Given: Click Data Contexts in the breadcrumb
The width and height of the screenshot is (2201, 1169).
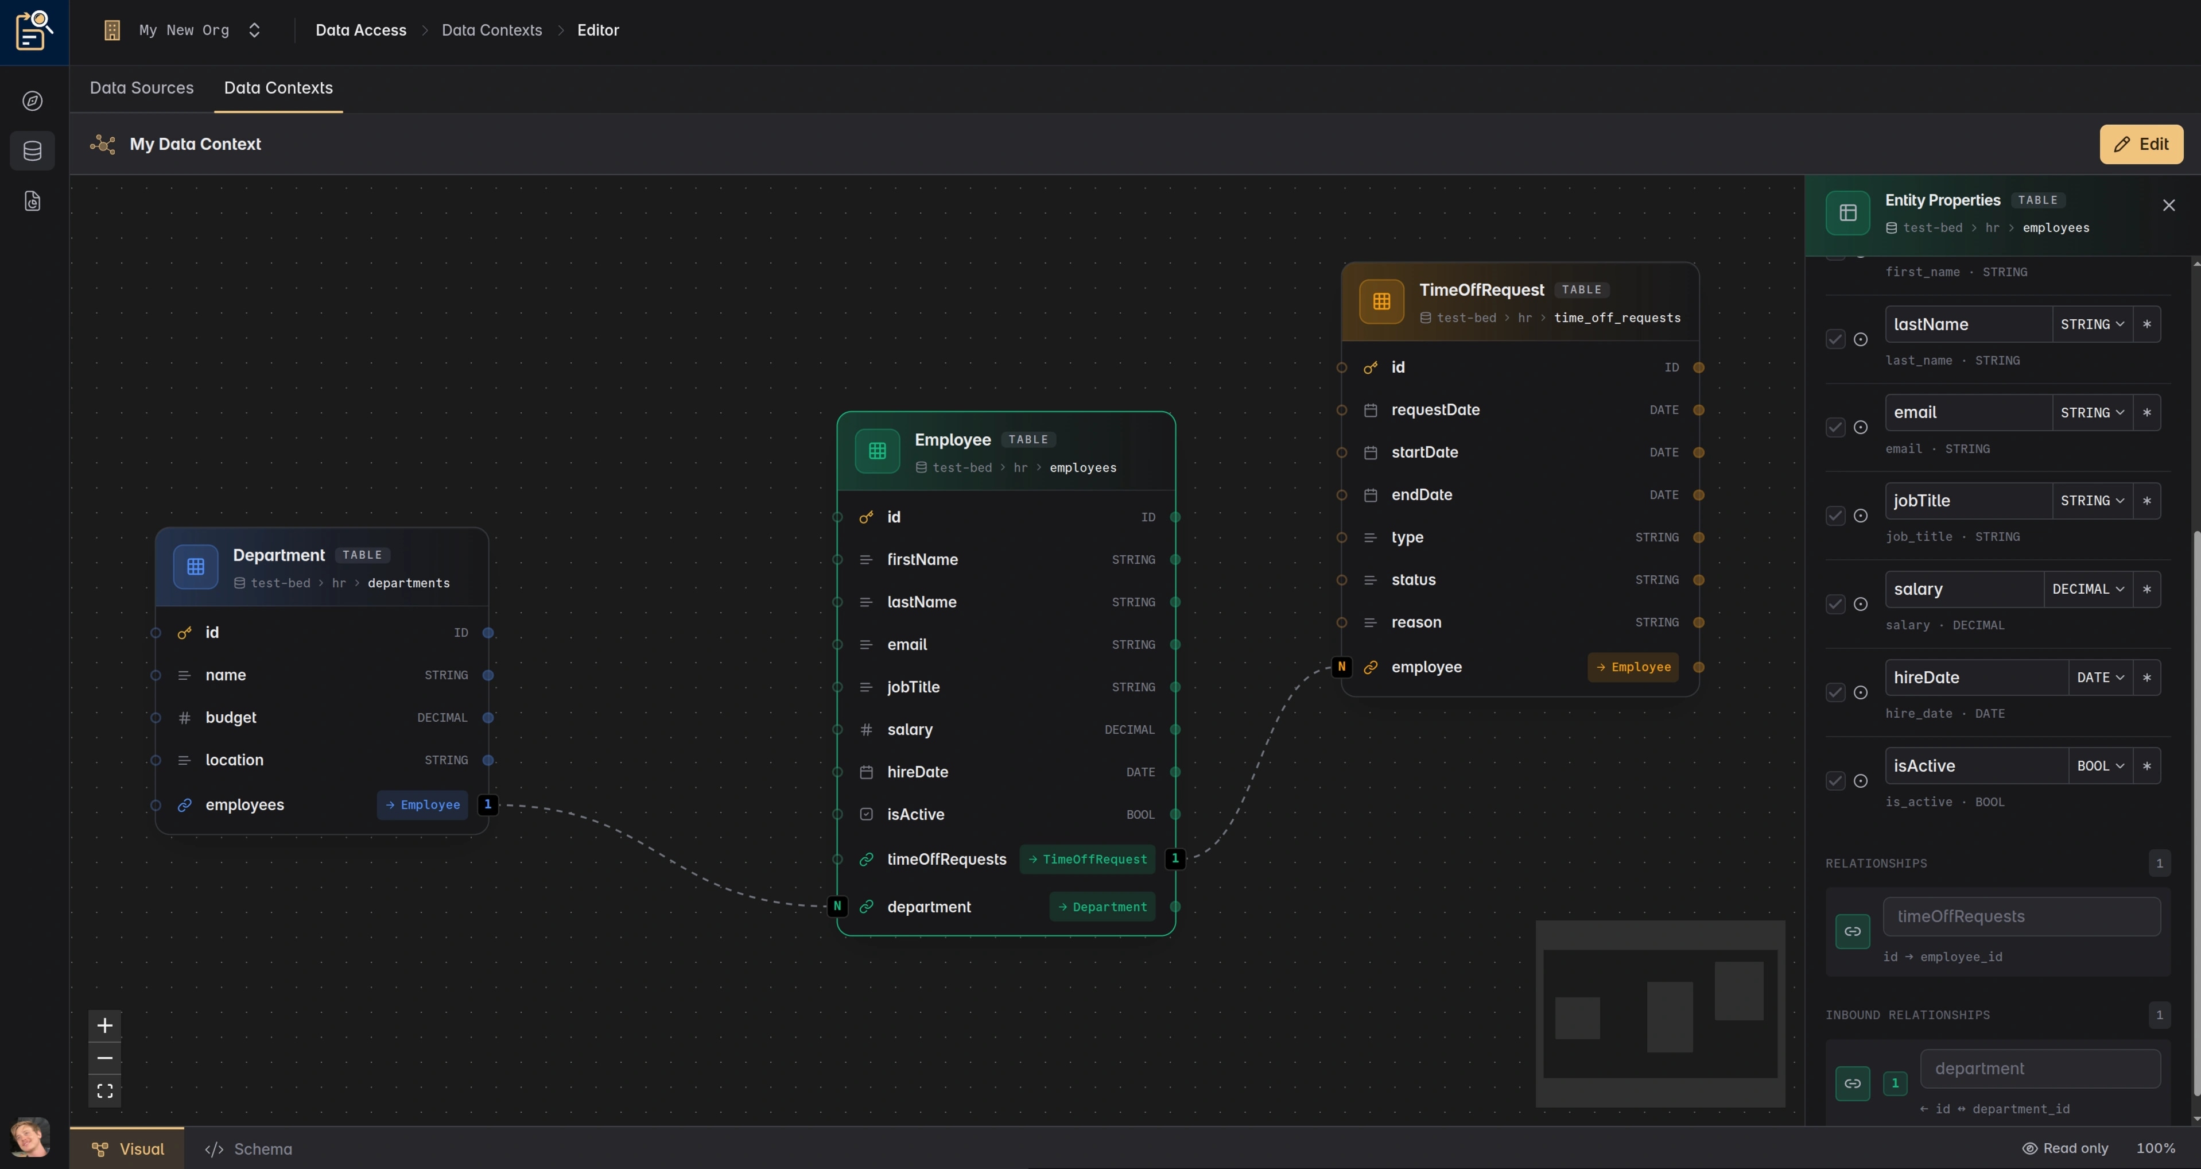Looking at the screenshot, I should point(491,31).
